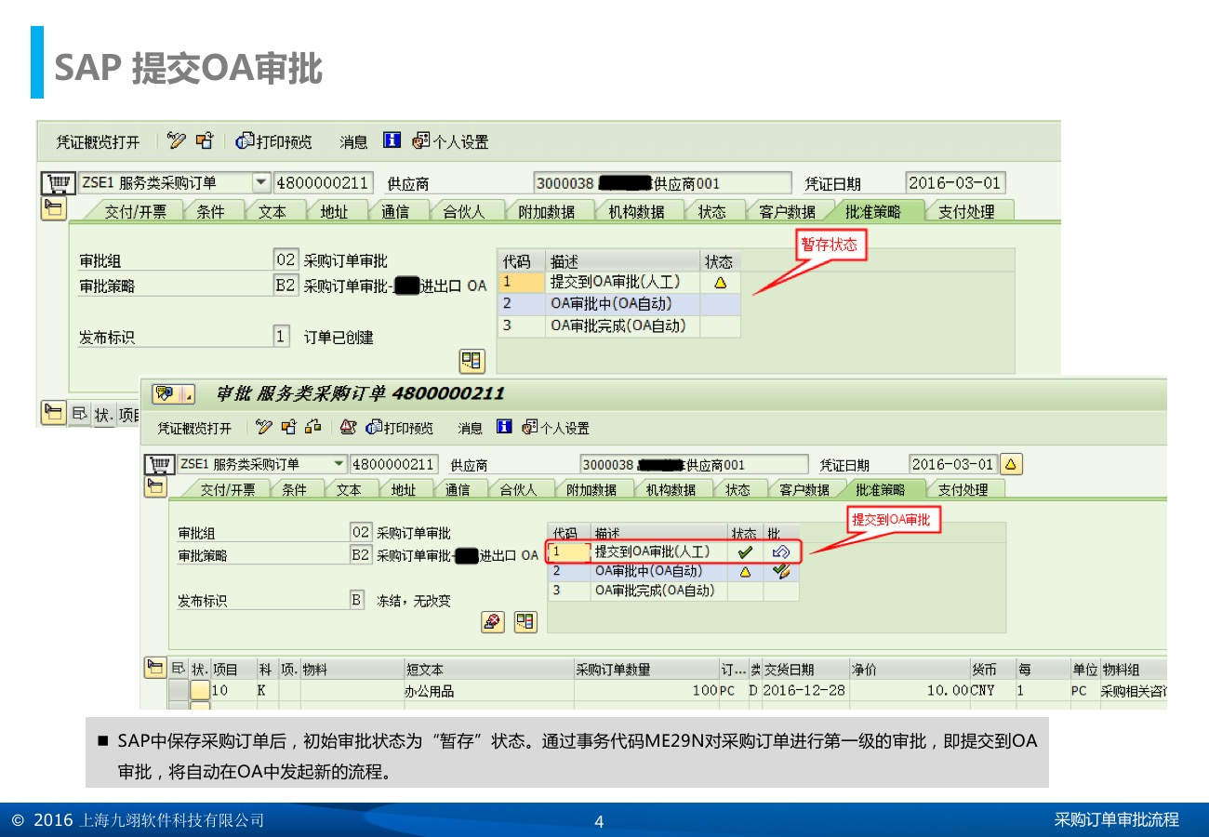The width and height of the screenshot is (1209, 837).
Task: Click the 2016-12-28 delivery date cell
Action: click(x=804, y=691)
